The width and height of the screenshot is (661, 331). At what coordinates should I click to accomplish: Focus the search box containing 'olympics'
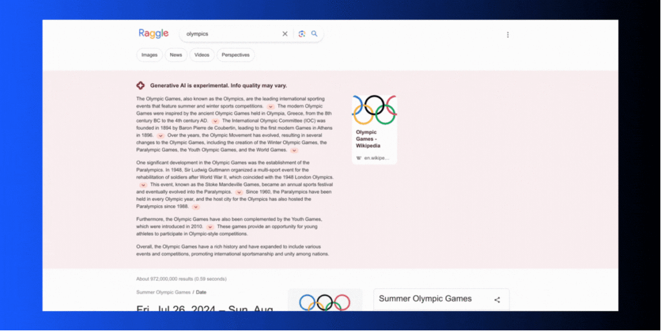coord(229,34)
